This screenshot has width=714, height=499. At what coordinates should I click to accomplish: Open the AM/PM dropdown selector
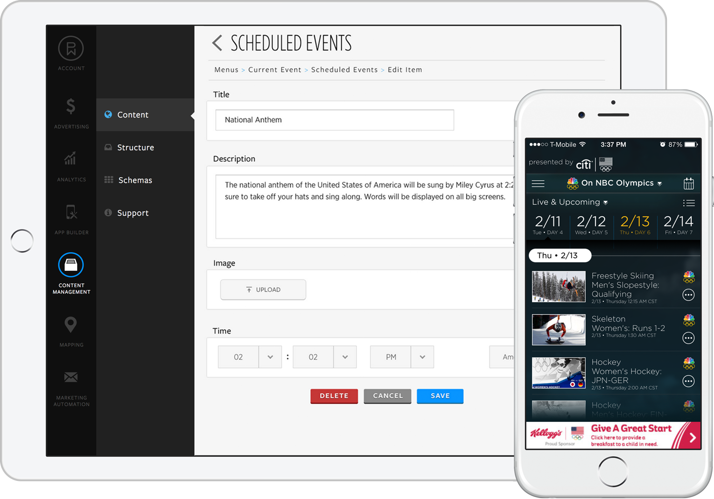[422, 357]
